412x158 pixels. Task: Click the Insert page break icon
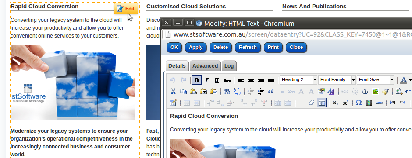(x=379, y=103)
